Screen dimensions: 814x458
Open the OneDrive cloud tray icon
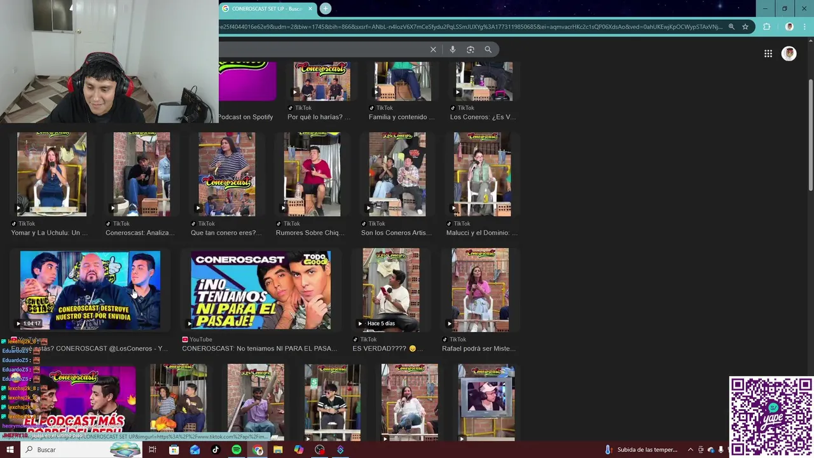[x=711, y=450]
